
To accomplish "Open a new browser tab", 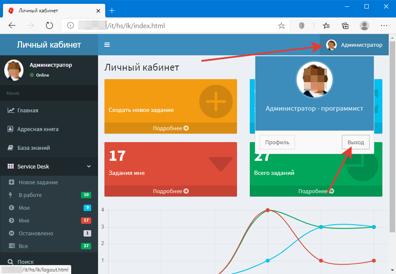I will pos(112,10).
